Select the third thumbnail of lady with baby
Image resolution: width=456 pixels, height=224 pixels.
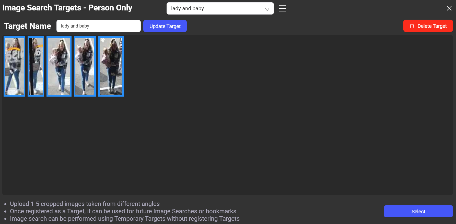[59, 67]
